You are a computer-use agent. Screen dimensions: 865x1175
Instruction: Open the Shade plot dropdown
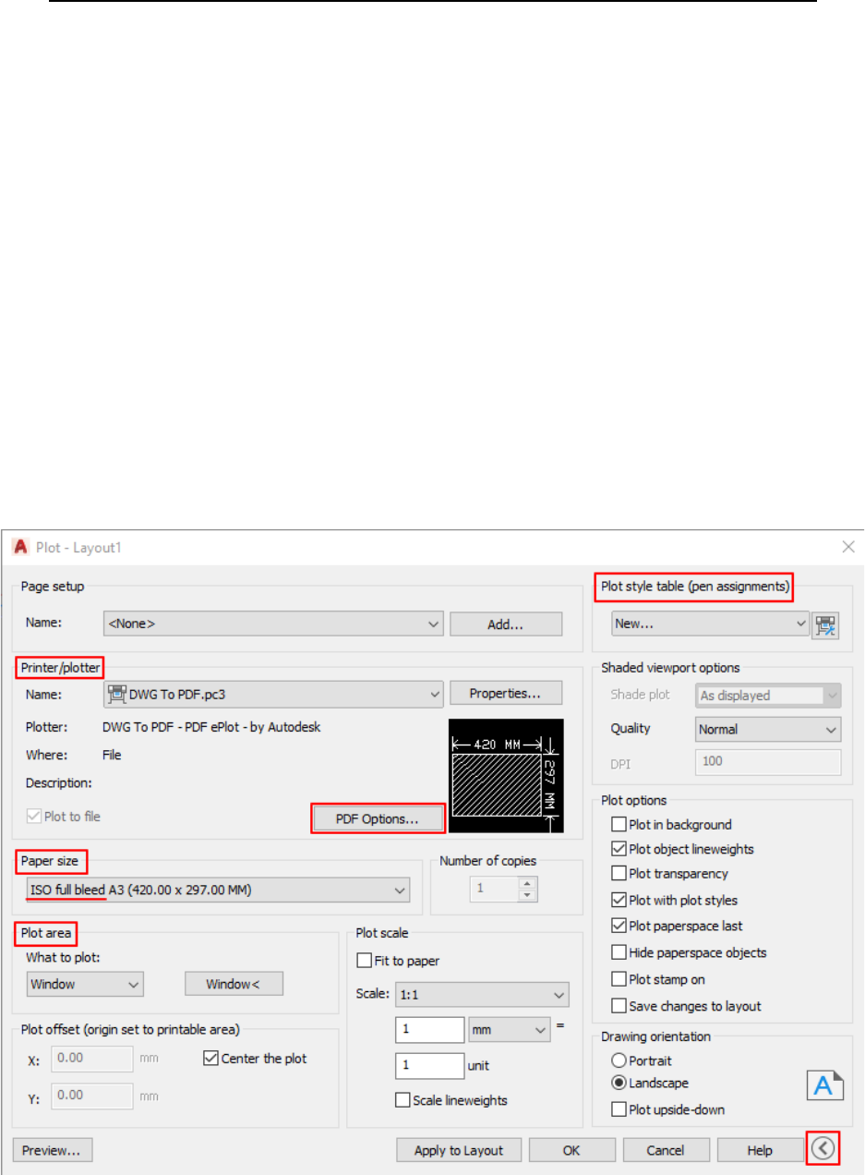769,696
